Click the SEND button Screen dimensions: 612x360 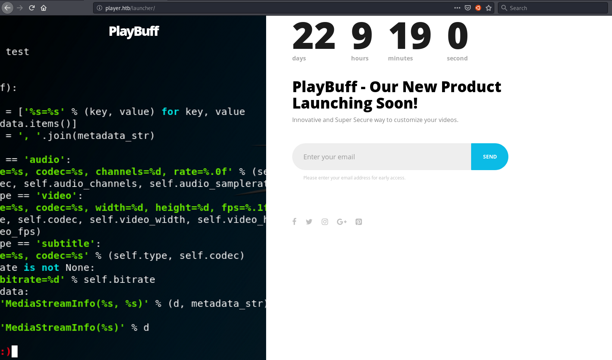490,157
